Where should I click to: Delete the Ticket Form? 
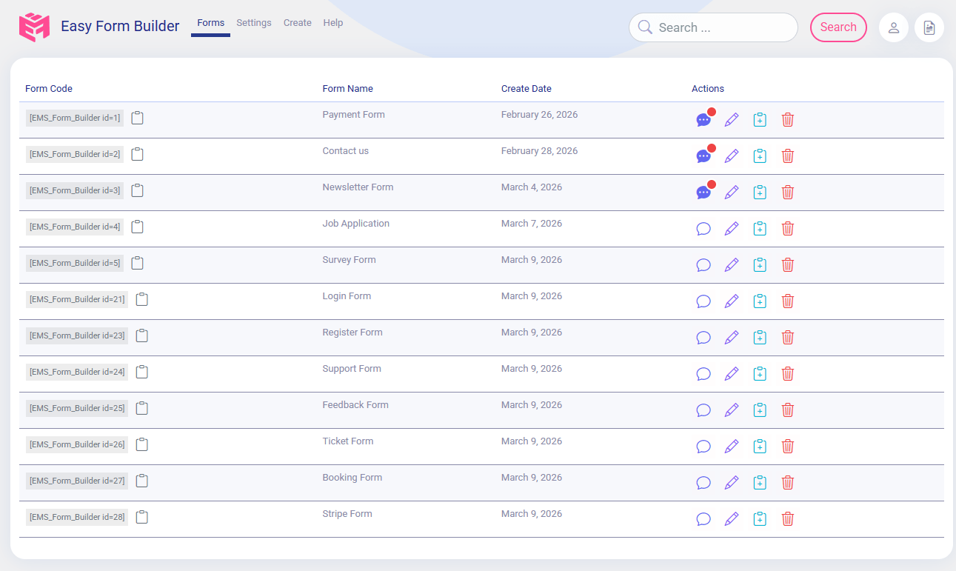coord(787,446)
